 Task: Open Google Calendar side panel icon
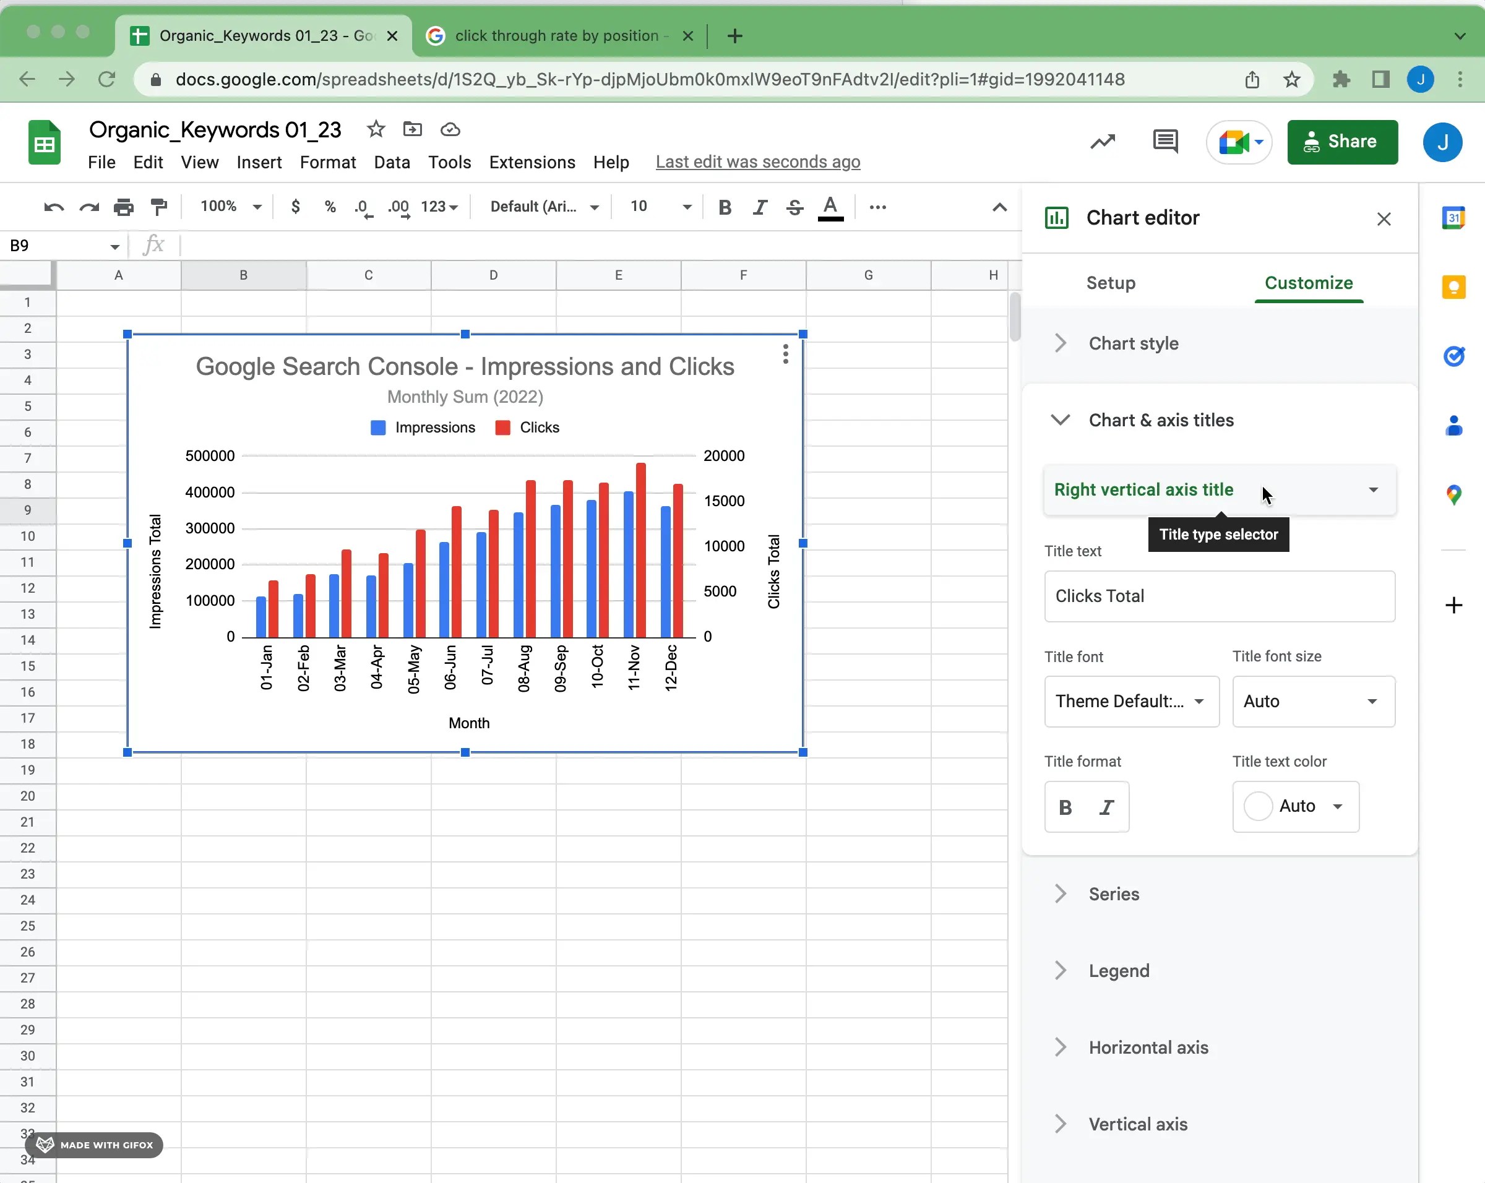pyautogui.click(x=1453, y=218)
